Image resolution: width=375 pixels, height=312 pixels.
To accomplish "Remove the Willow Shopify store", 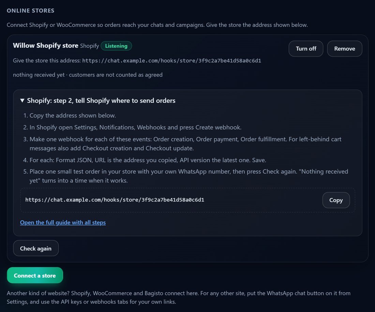I will click(344, 49).
